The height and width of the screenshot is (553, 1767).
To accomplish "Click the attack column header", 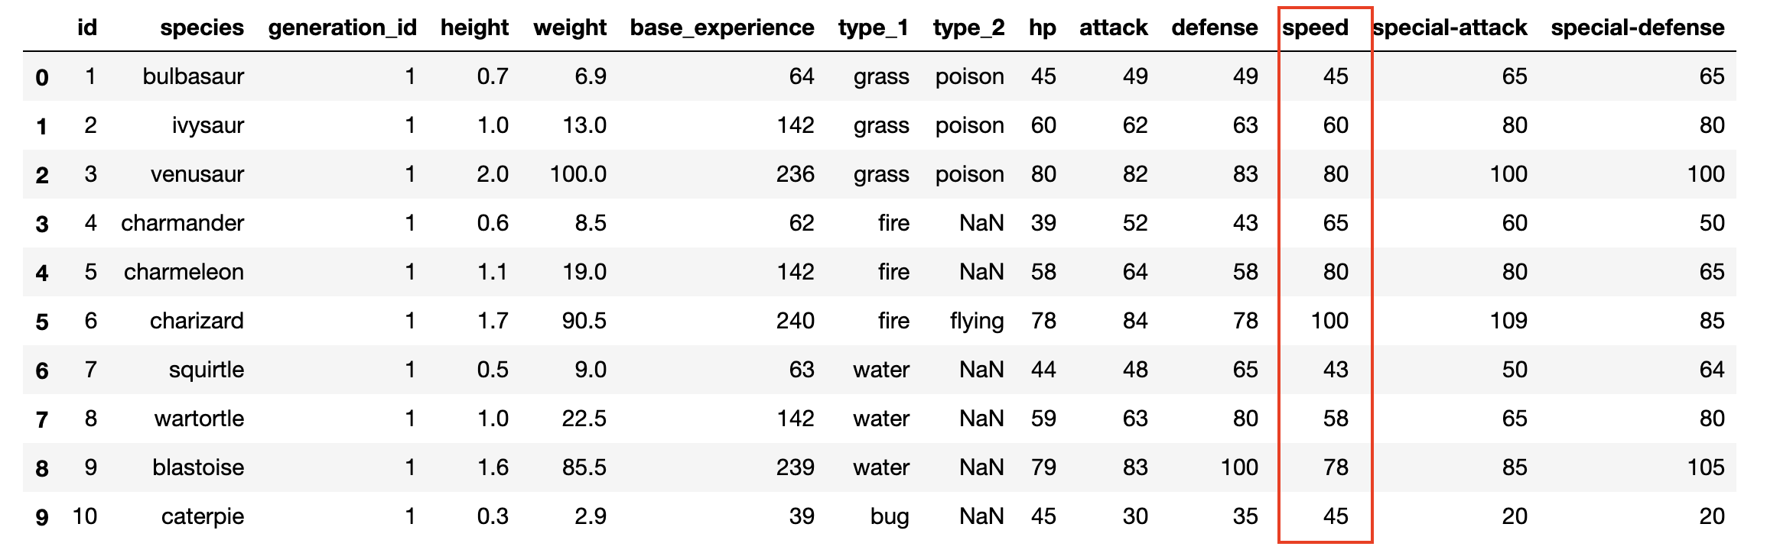I will coord(1113,28).
